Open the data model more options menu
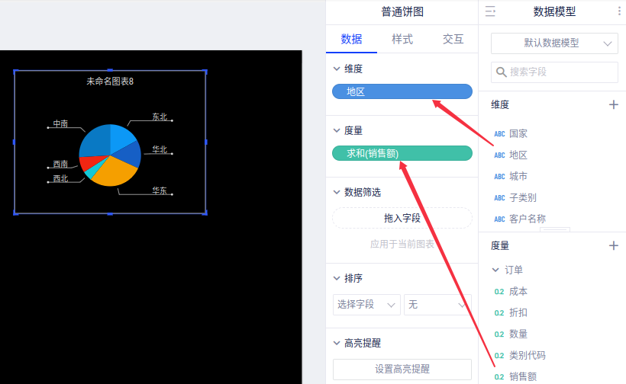The width and height of the screenshot is (626, 384). click(618, 11)
